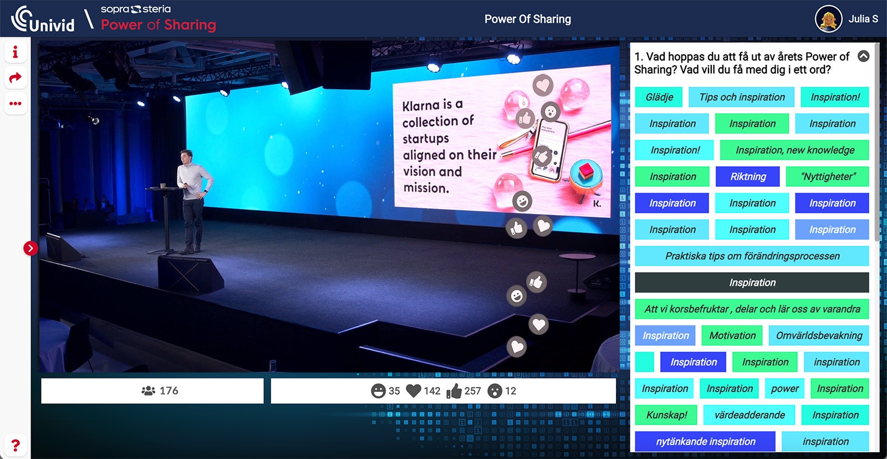887x459 pixels.
Task: Send a surprised face reaction
Action: point(495,391)
